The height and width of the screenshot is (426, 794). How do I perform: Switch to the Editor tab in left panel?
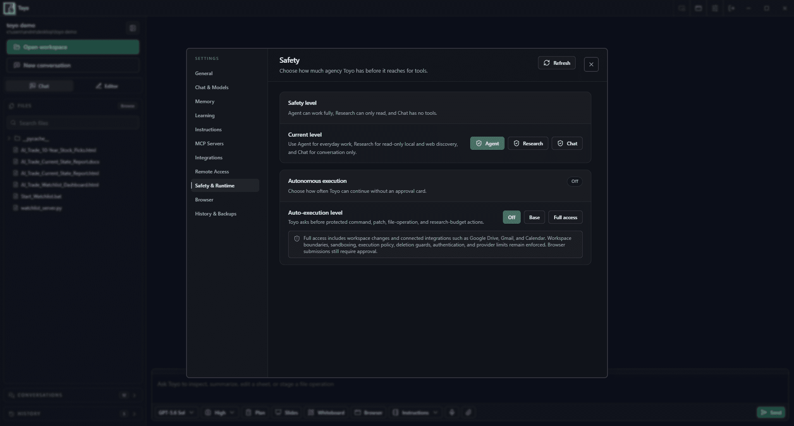point(107,86)
